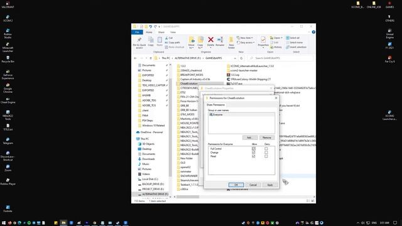Image resolution: width=402 pixels, height=226 pixels.
Task: Open the Recycle Bin desktop icon
Action: [8, 60]
